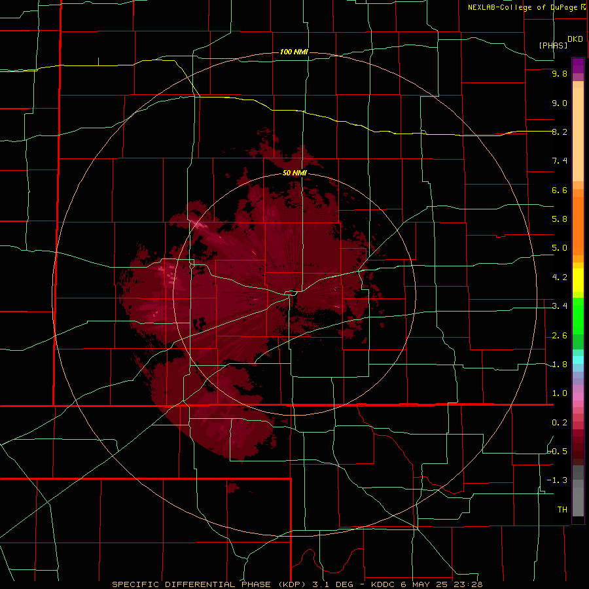Screen dimensions: 589x589
Task: Click the 2.6 value on color scale
Action: point(560,336)
